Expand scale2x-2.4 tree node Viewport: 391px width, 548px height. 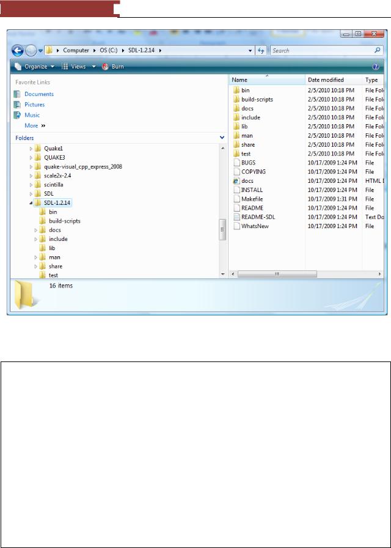tap(31, 176)
